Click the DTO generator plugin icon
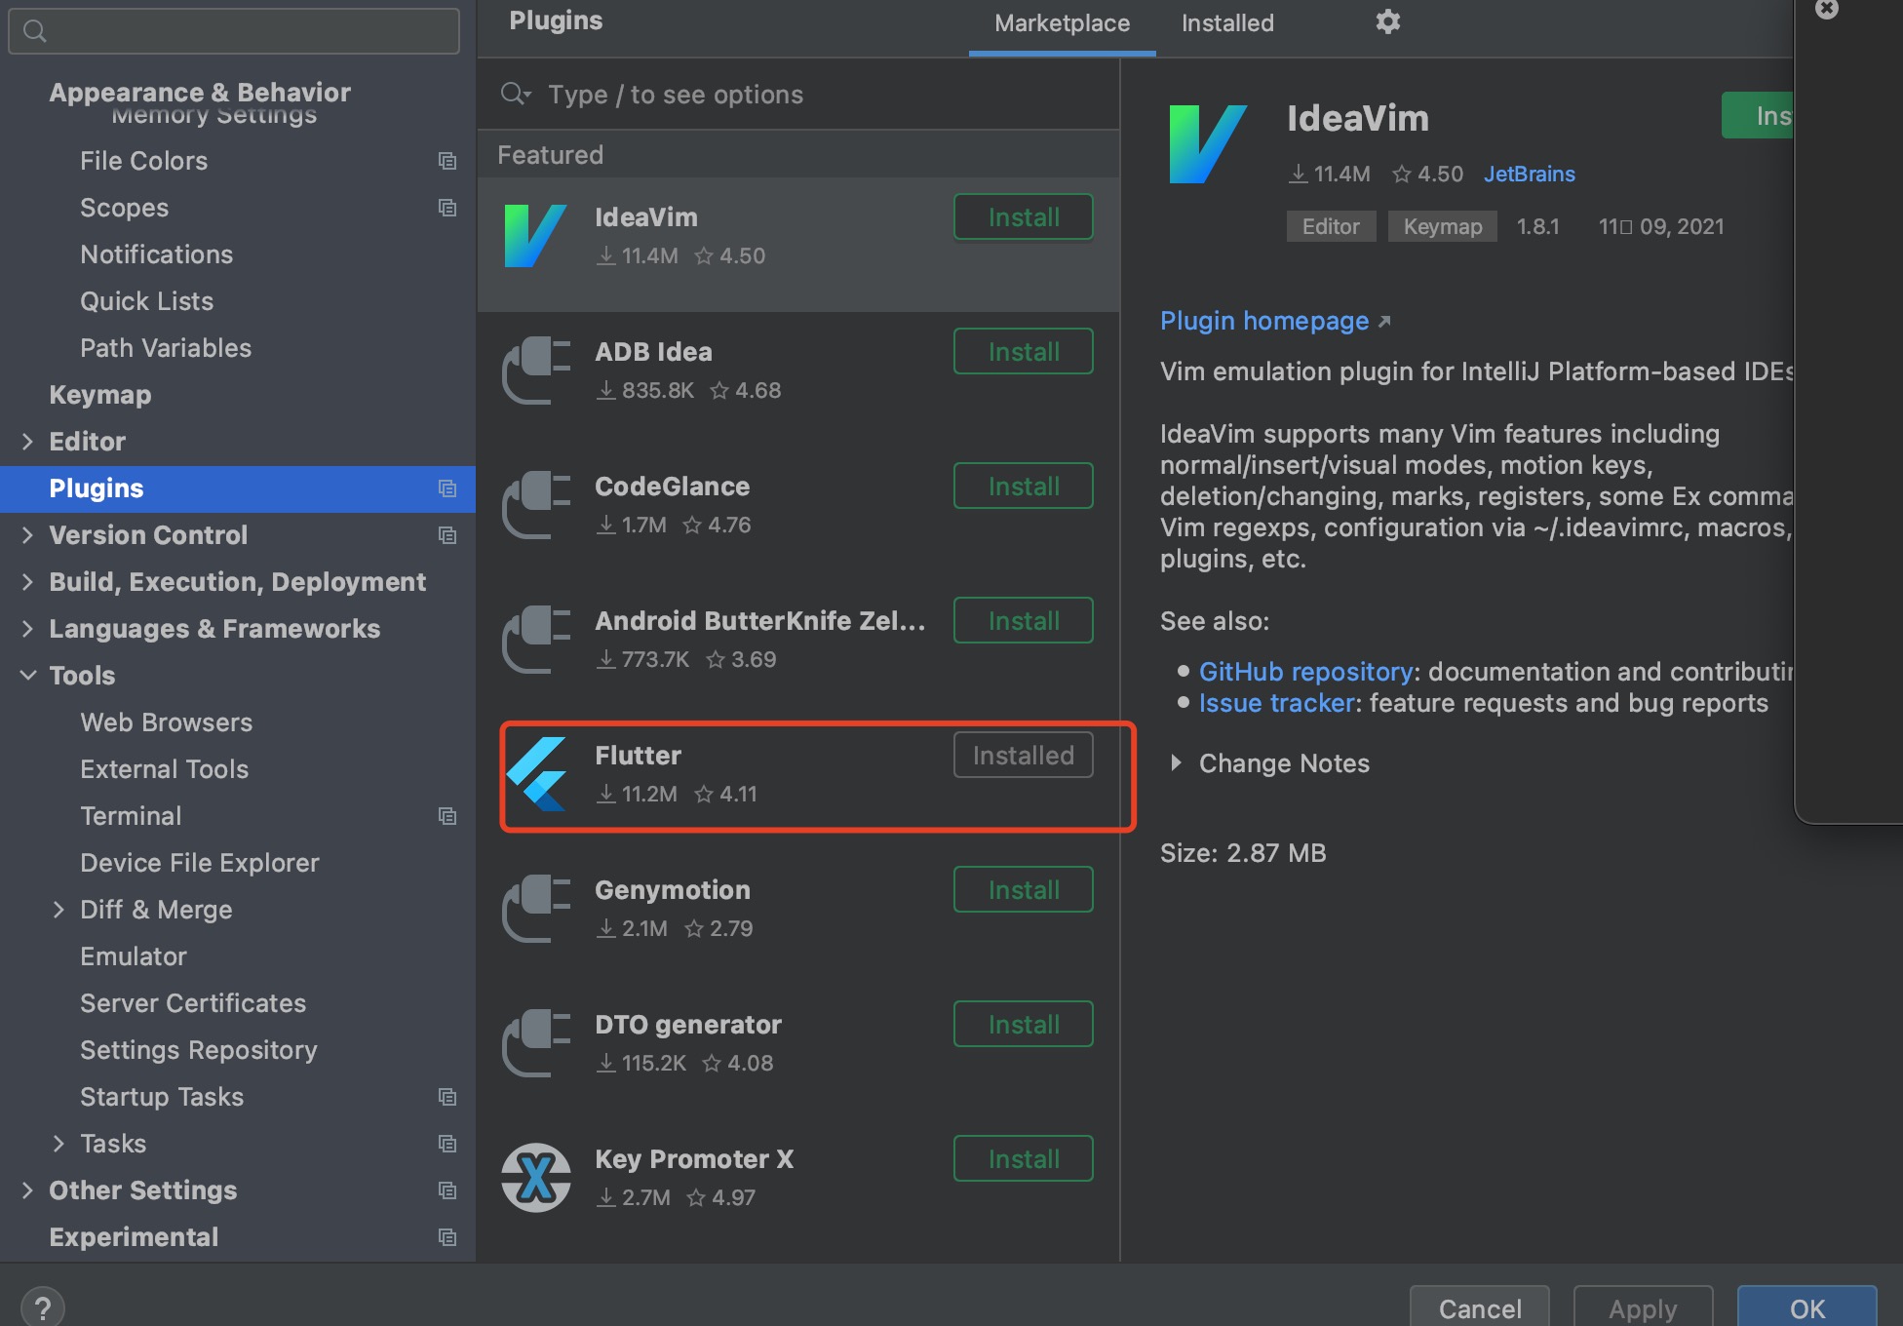This screenshot has height=1326, width=1903. click(535, 1042)
